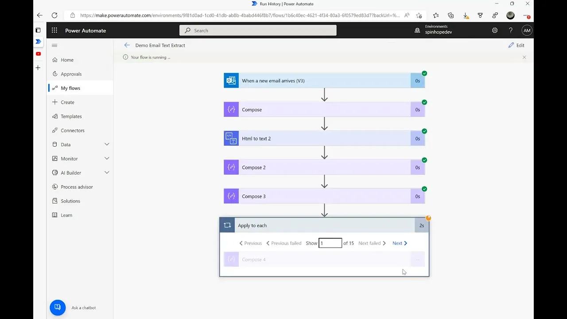The width and height of the screenshot is (567, 319).
Task: Click the AI Builder icon
Action: click(55, 173)
